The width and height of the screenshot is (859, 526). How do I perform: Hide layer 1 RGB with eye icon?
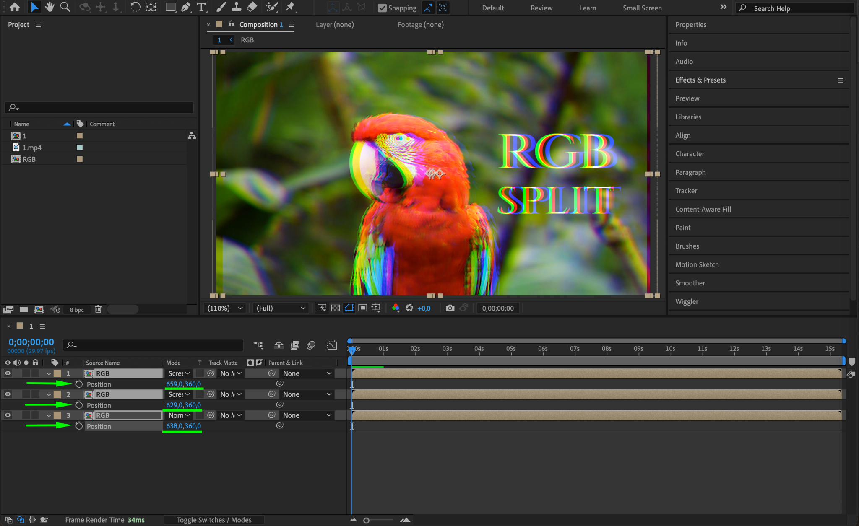click(x=8, y=373)
